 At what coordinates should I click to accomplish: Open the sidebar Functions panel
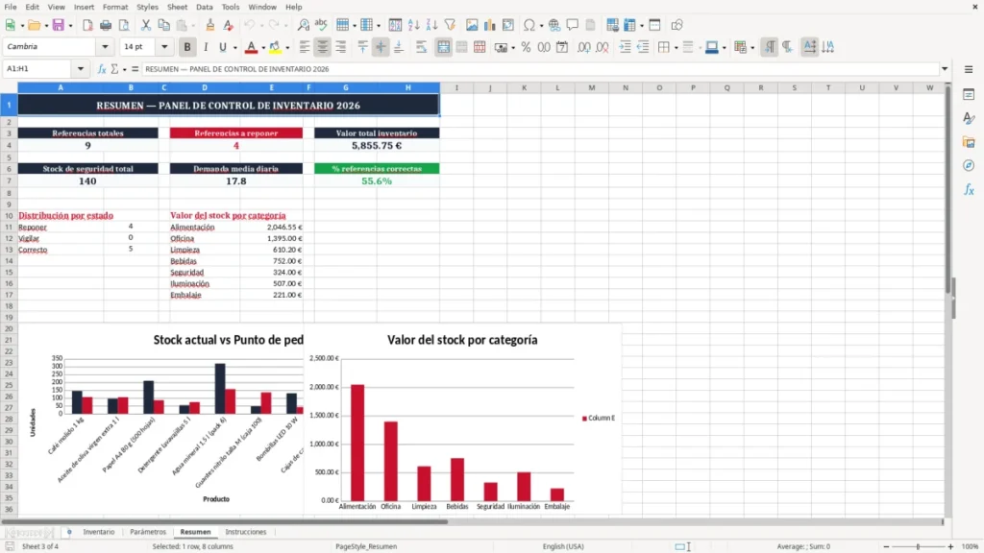[x=969, y=189]
